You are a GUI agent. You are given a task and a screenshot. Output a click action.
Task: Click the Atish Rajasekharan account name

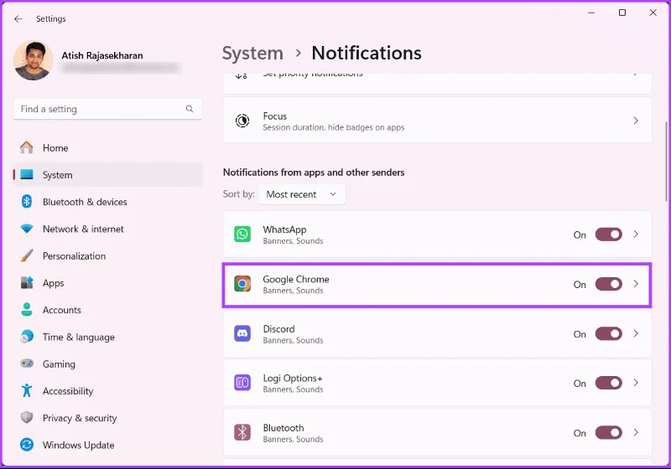[102, 55]
